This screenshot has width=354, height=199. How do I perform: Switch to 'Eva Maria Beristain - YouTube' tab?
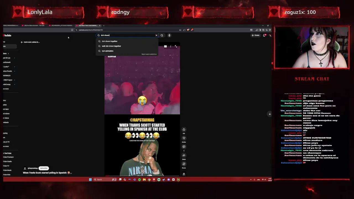point(34,25)
